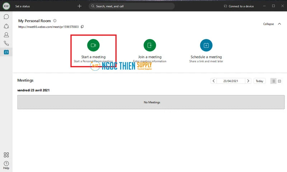This screenshot has width=287, height=172.
Task: Open Messaging in the sidebar
Action: pyautogui.click(x=6, y=16)
